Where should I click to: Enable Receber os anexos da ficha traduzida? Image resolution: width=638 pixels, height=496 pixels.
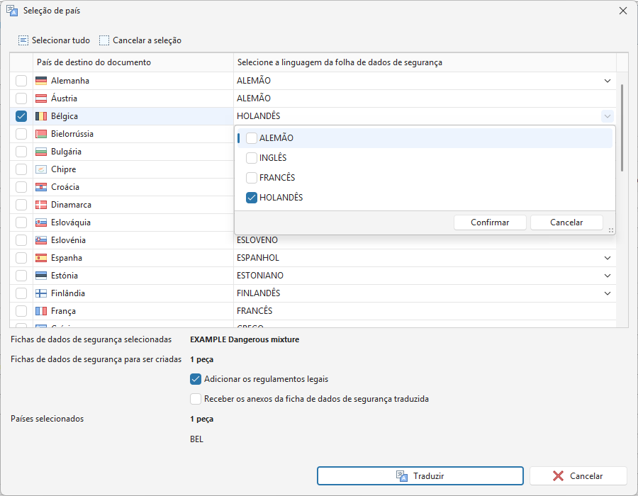tap(196, 399)
